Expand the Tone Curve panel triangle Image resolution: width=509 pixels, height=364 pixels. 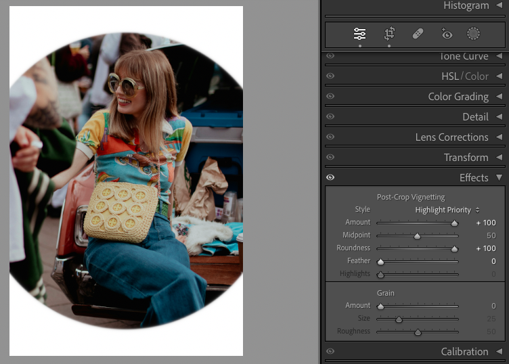500,56
